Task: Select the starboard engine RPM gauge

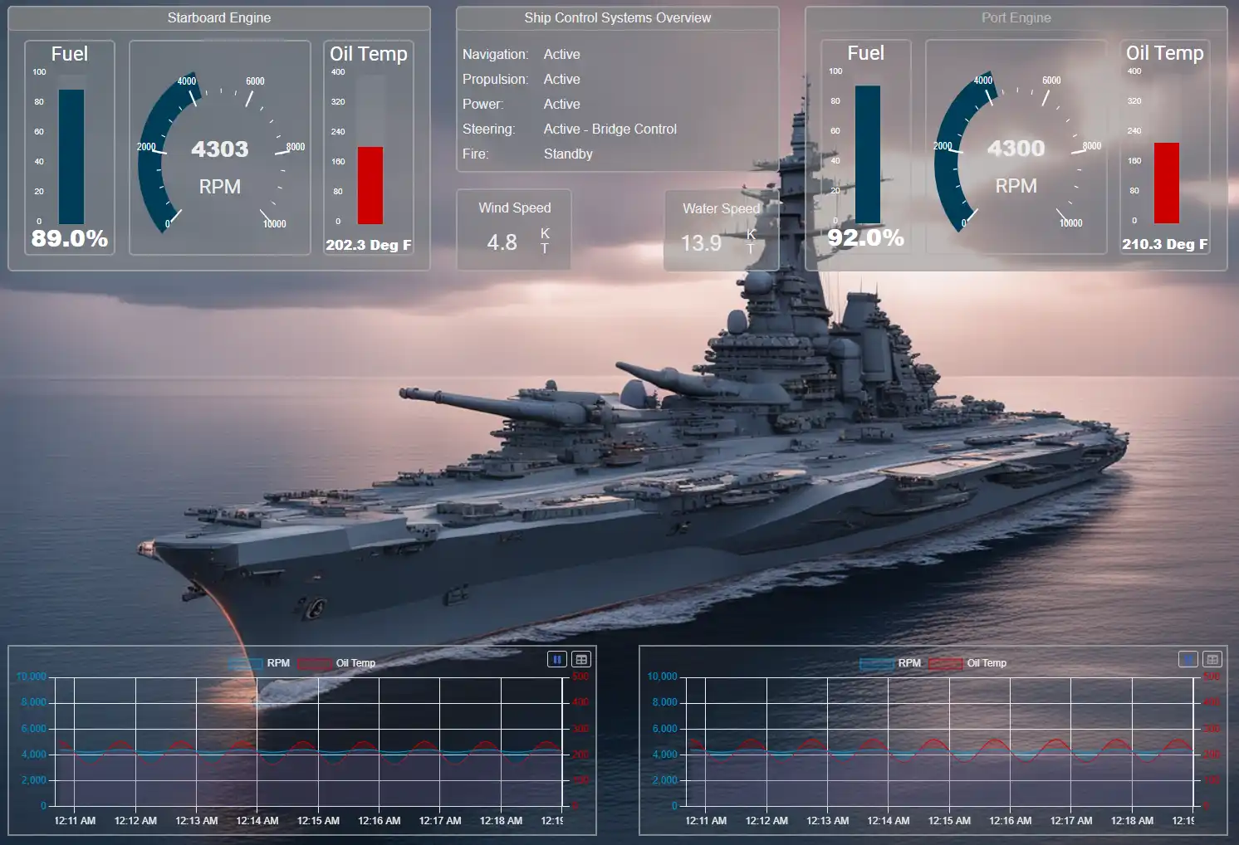Action: coord(219,149)
